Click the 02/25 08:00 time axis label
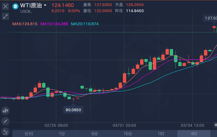This screenshot has width=217, height=137. point(56,125)
